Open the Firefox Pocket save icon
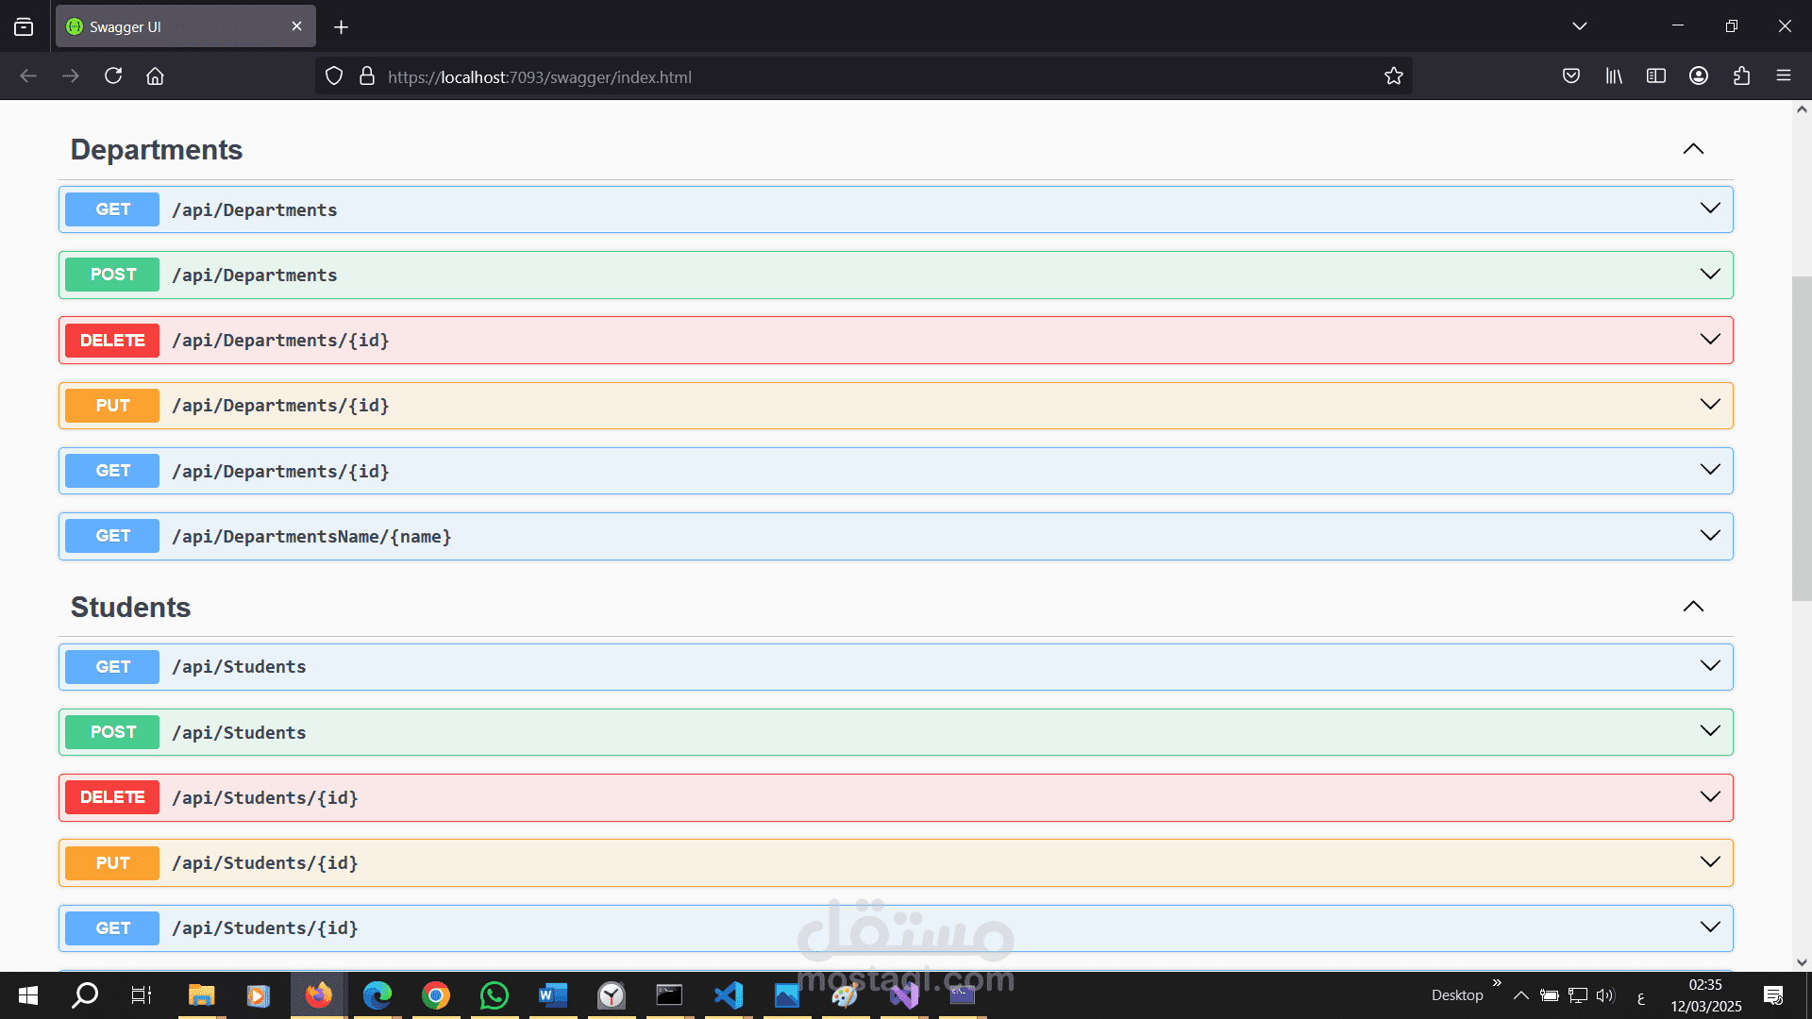The width and height of the screenshot is (1812, 1019). [x=1571, y=76]
